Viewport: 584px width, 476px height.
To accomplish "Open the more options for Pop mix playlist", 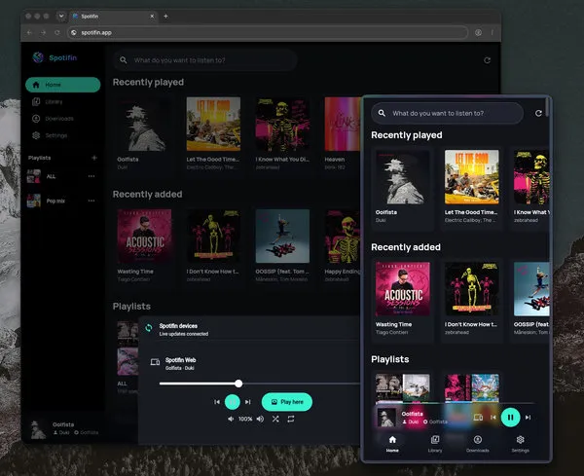I will (x=91, y=201).
